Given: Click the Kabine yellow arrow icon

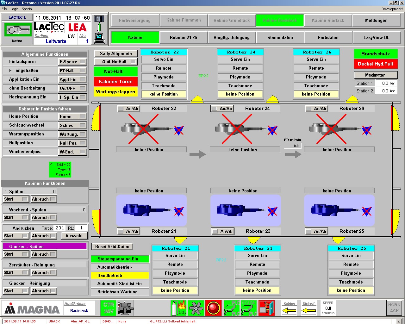Looking at the screenshot, I should click(289, 311).
